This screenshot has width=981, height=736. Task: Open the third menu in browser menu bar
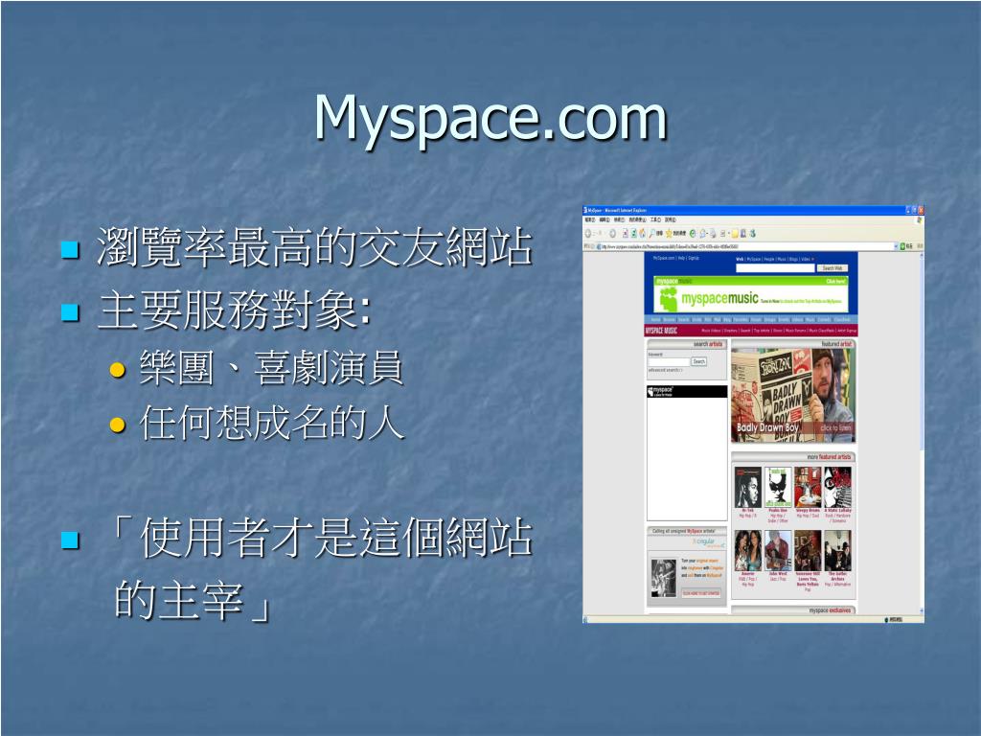620,219
